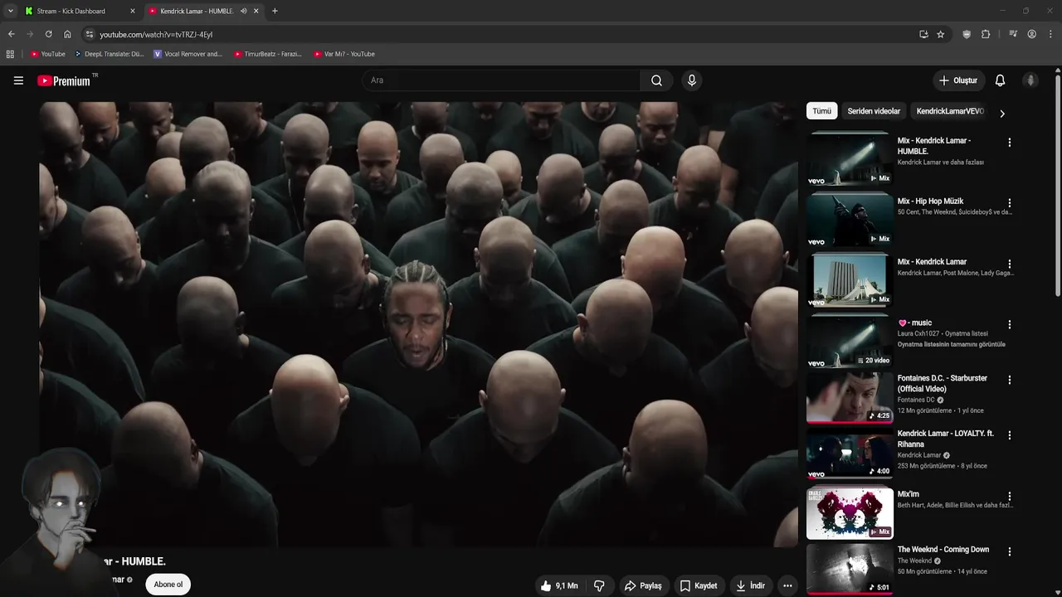Open site info icon beside URL
Viewport: 1062px width, 597px height.
point(90,34)
